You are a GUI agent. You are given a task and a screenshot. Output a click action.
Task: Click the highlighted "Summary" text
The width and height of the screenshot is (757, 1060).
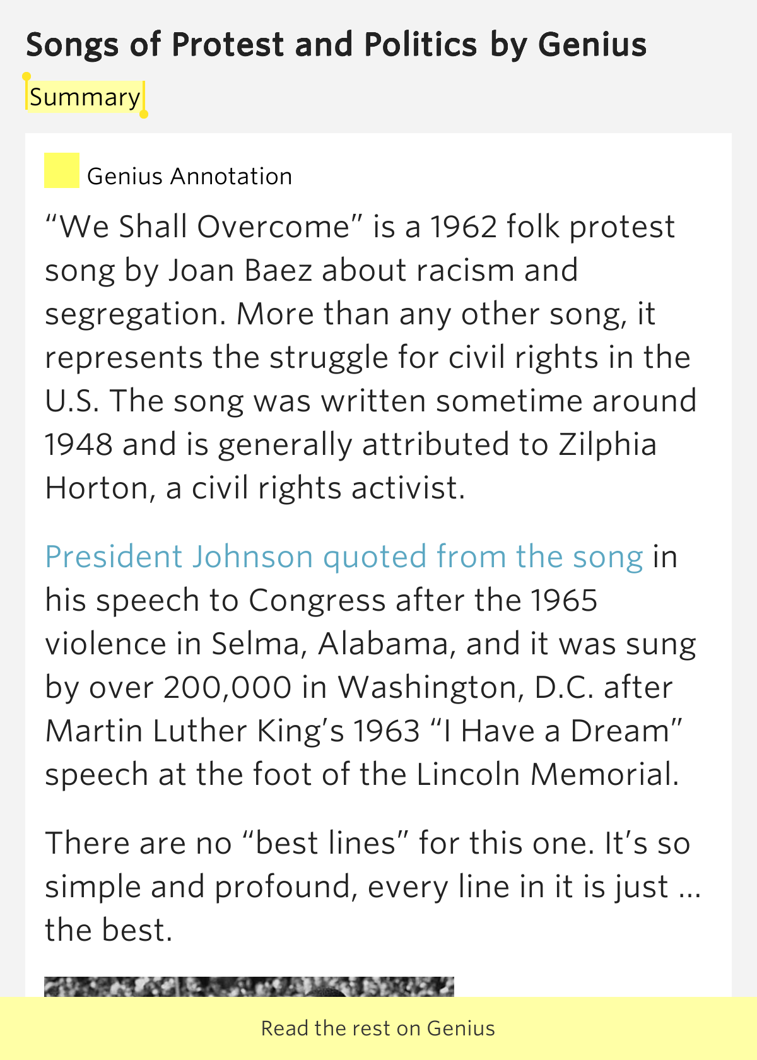click(x=85, y=97)
